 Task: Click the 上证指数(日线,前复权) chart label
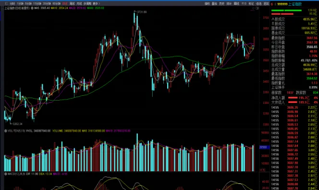click(x=17, y=8)
